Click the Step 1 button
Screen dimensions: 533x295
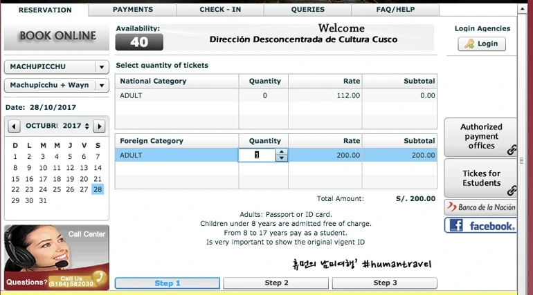click(168, 283)
